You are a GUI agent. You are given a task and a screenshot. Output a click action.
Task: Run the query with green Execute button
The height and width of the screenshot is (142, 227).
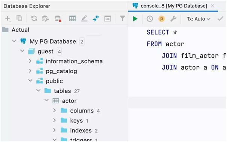pyautogui.click(x=135, y=19)
